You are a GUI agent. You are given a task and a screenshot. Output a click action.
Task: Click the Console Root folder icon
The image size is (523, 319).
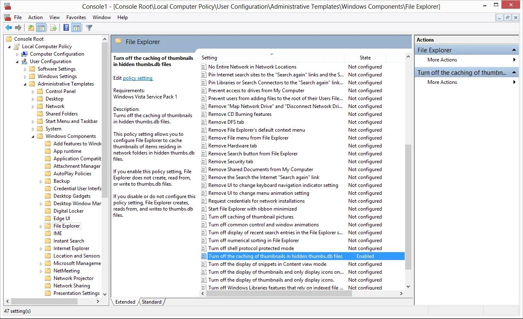(9, 39)
